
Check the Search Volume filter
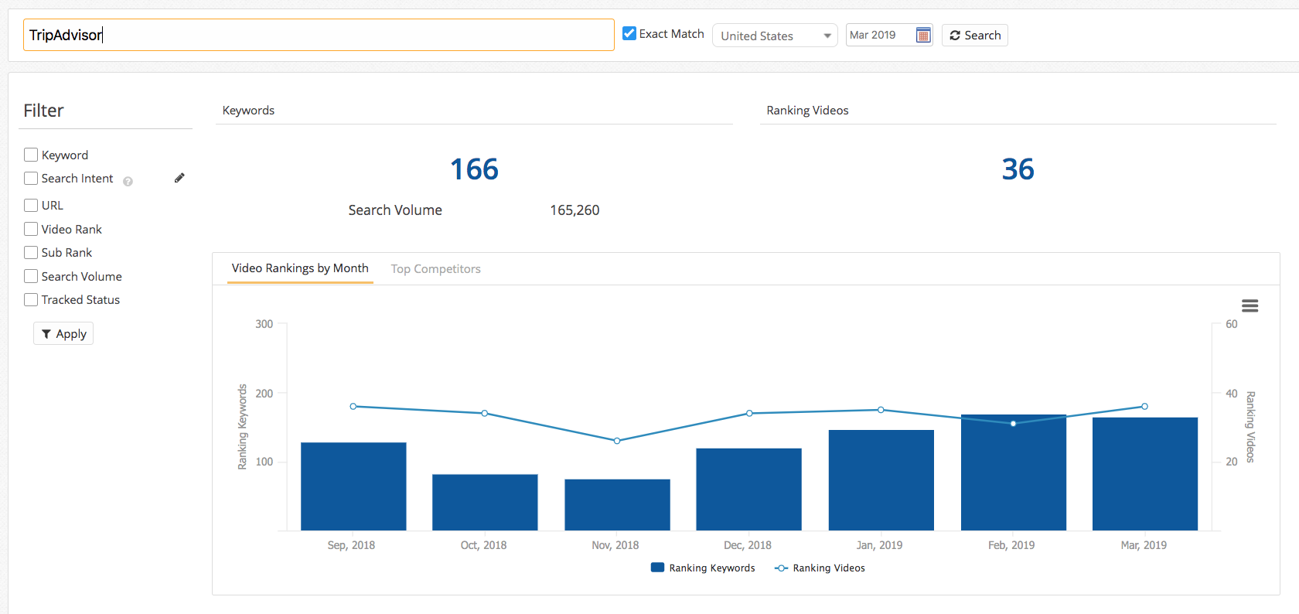click(x=31, y=276)
